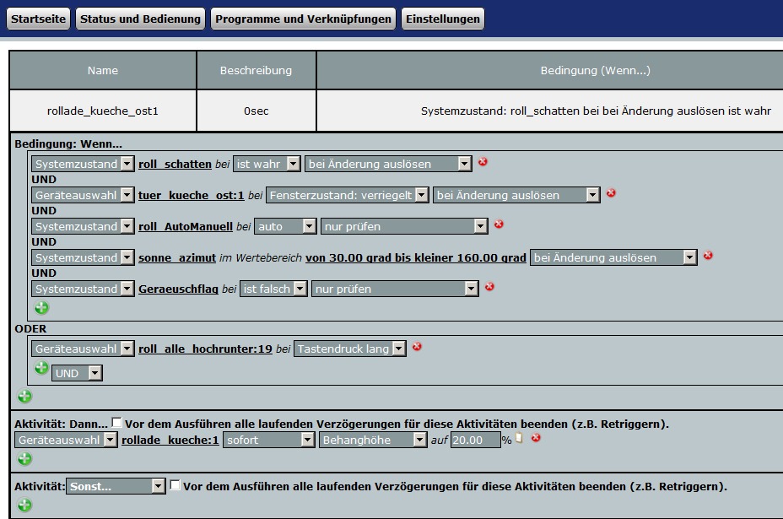Remove the tuer_kueche_ost:1 condition row

611,193
